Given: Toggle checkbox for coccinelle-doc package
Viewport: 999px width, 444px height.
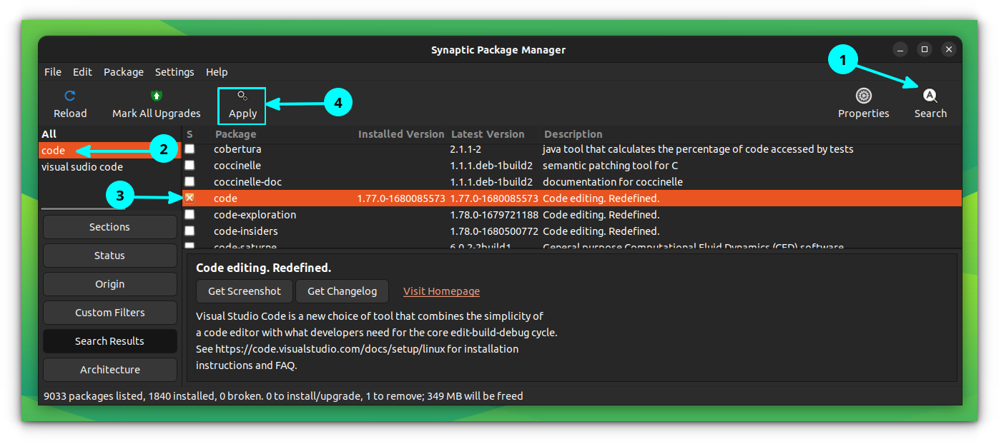Looking at the screenshot, I should coord(190,182).
